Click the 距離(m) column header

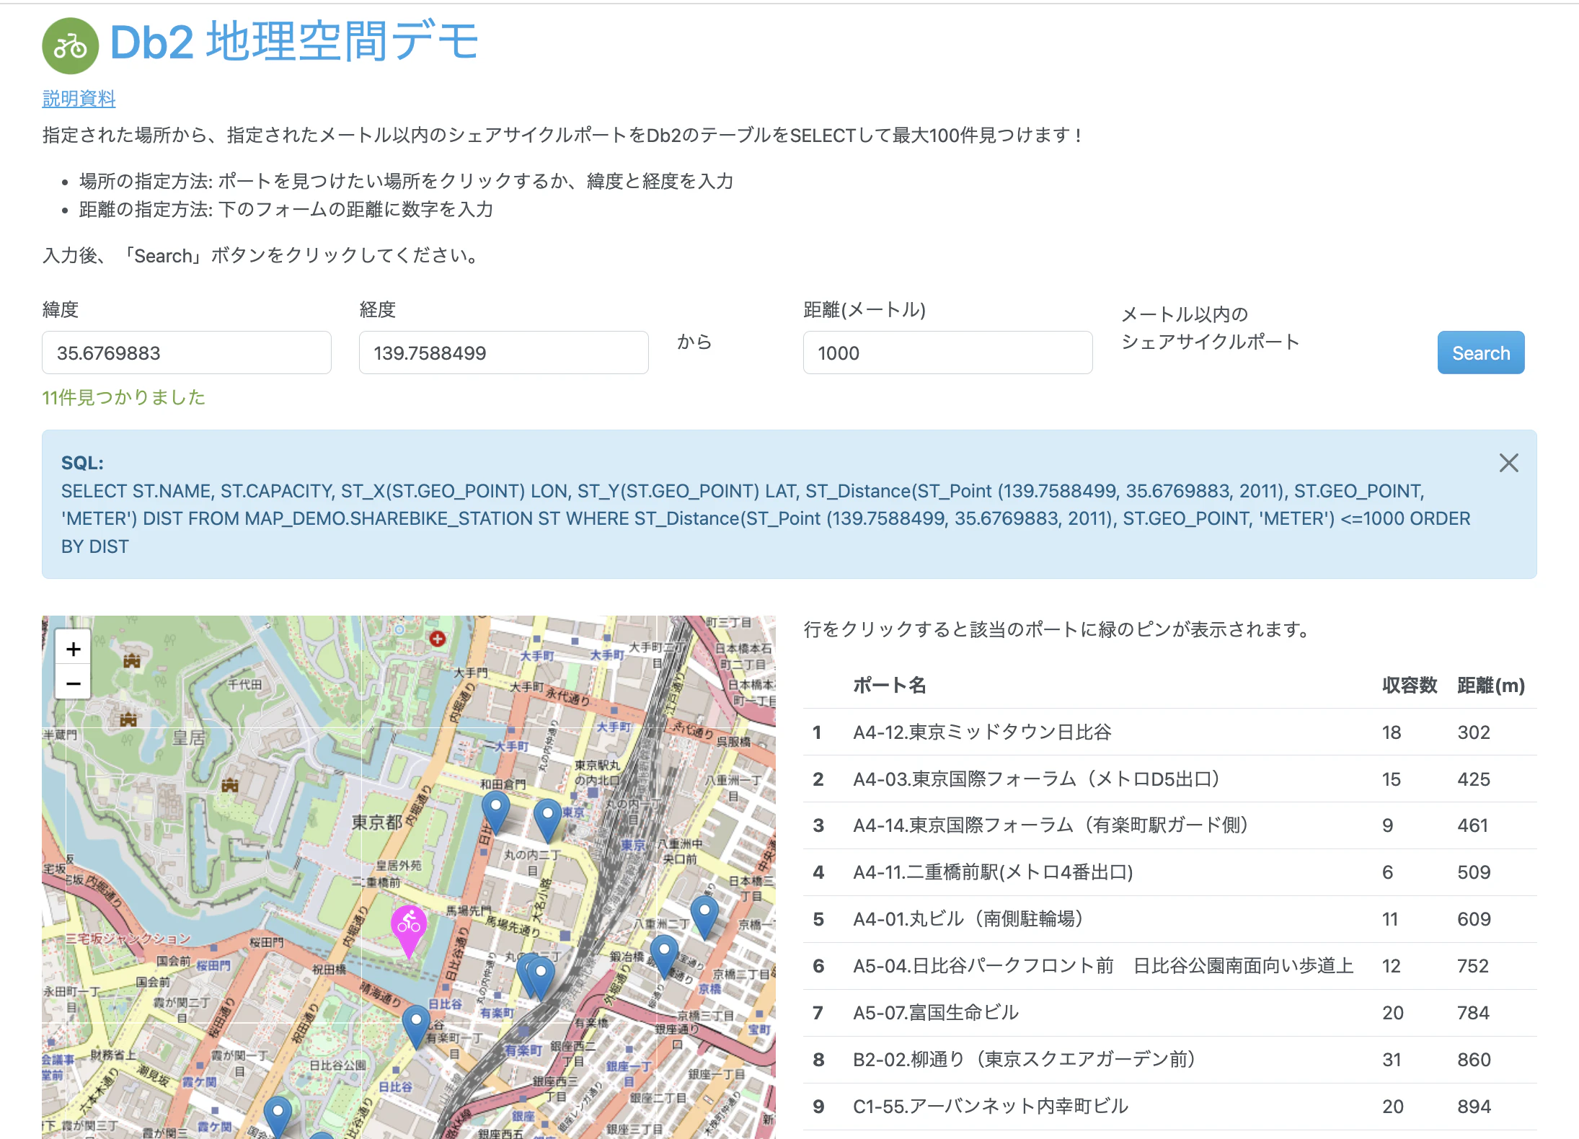(x=1491, y=686)
